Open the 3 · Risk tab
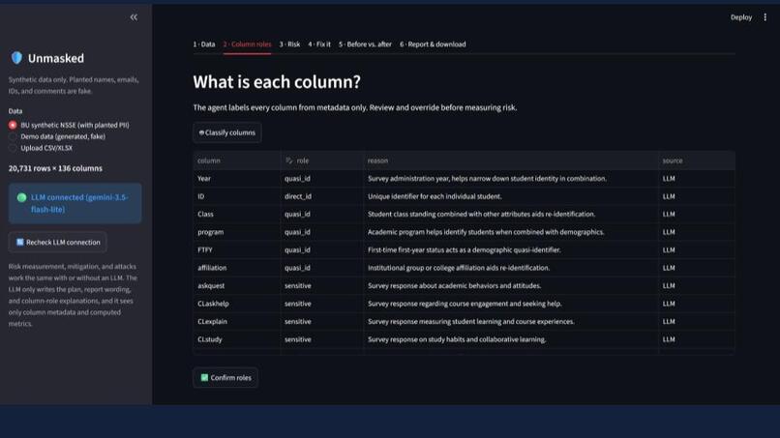 click(x=289, y=44)
